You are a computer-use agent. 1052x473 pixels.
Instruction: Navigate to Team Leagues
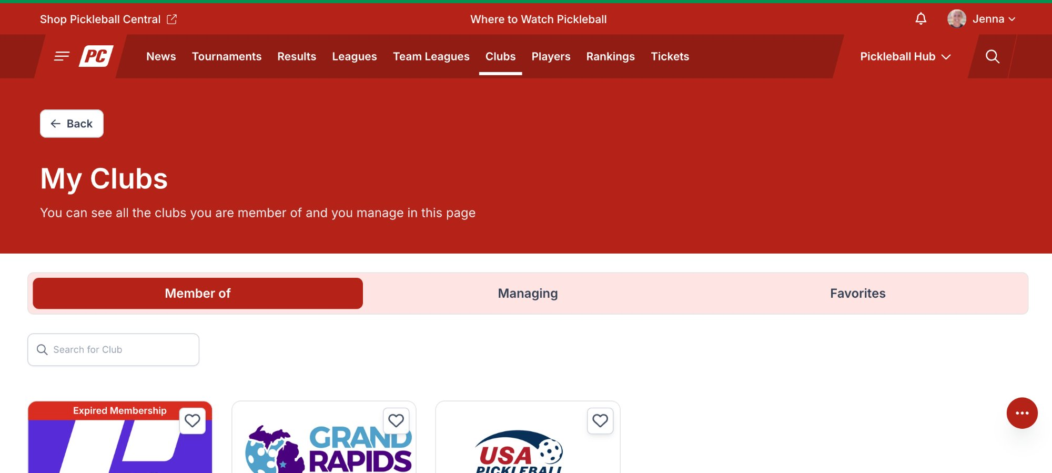[x=431, y=56]
